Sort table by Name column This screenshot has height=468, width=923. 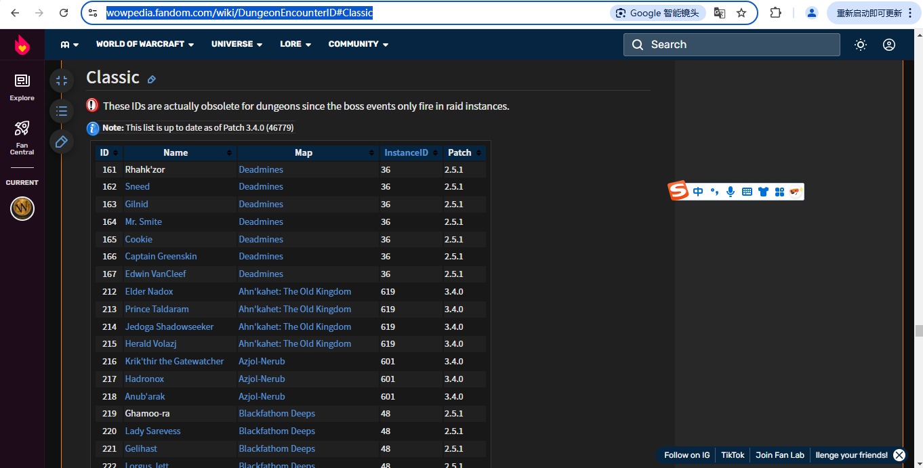pos(180,153)
